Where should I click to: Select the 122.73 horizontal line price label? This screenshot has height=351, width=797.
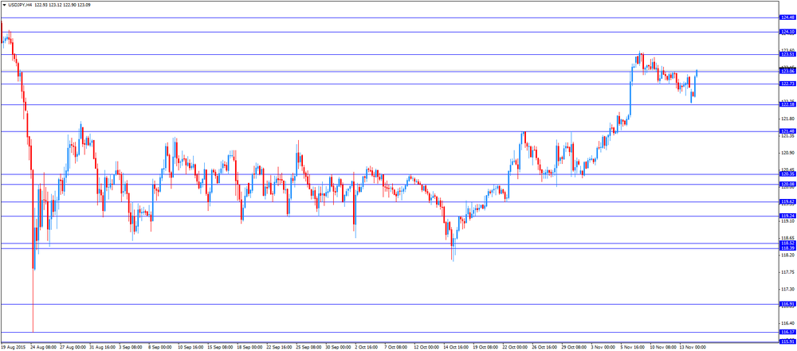click(x=787, y=84)
